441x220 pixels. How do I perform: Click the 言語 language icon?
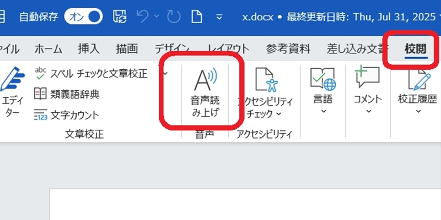pyautogui.click(x=323, y=79)
